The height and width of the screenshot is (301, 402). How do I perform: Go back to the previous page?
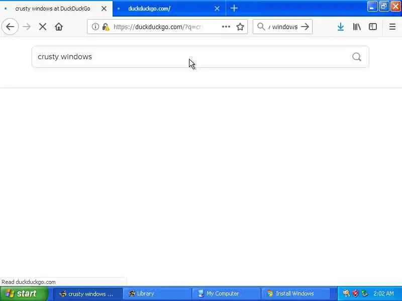[x=10, y=27]
